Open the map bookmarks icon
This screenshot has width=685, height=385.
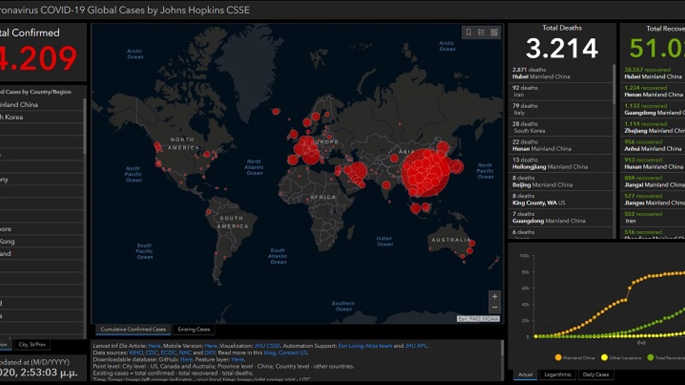[469, 33]
